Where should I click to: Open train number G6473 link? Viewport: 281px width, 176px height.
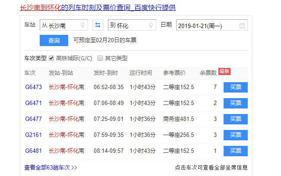pos(34,87)
